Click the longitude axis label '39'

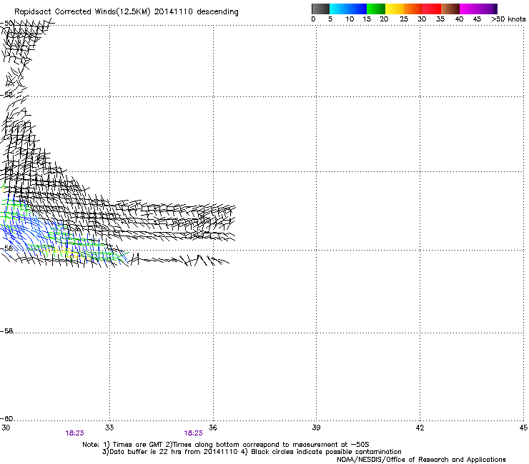pos(316,428)
